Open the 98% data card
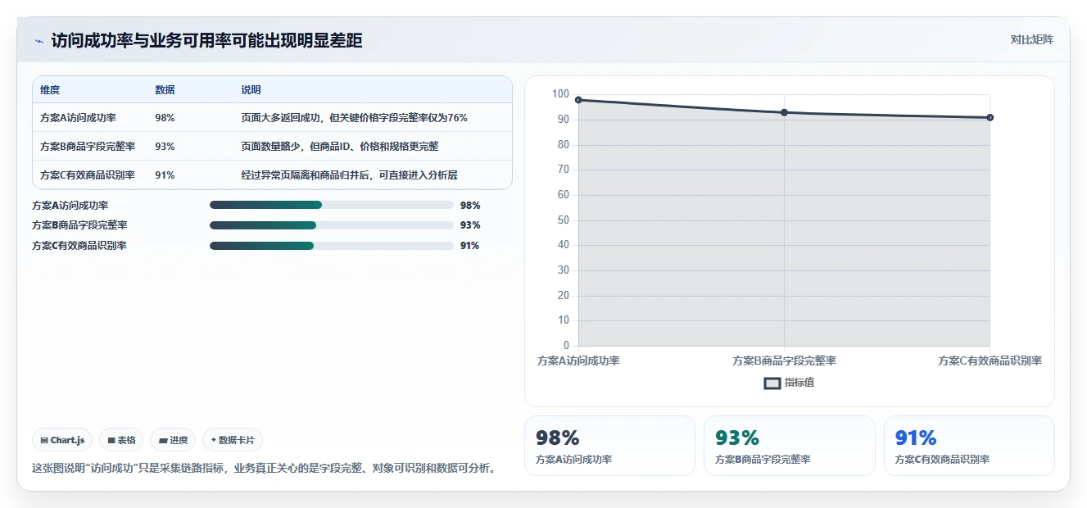Viewport: 1087px width, 508px height. (x=609, y=446)
